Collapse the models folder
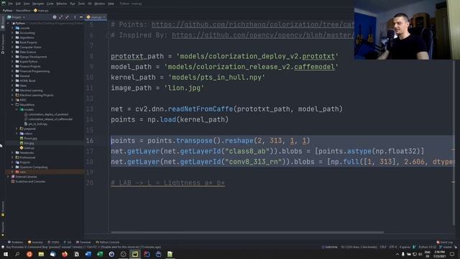 17,109
